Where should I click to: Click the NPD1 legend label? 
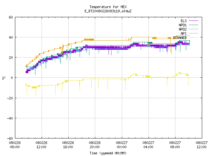(183, 25)
